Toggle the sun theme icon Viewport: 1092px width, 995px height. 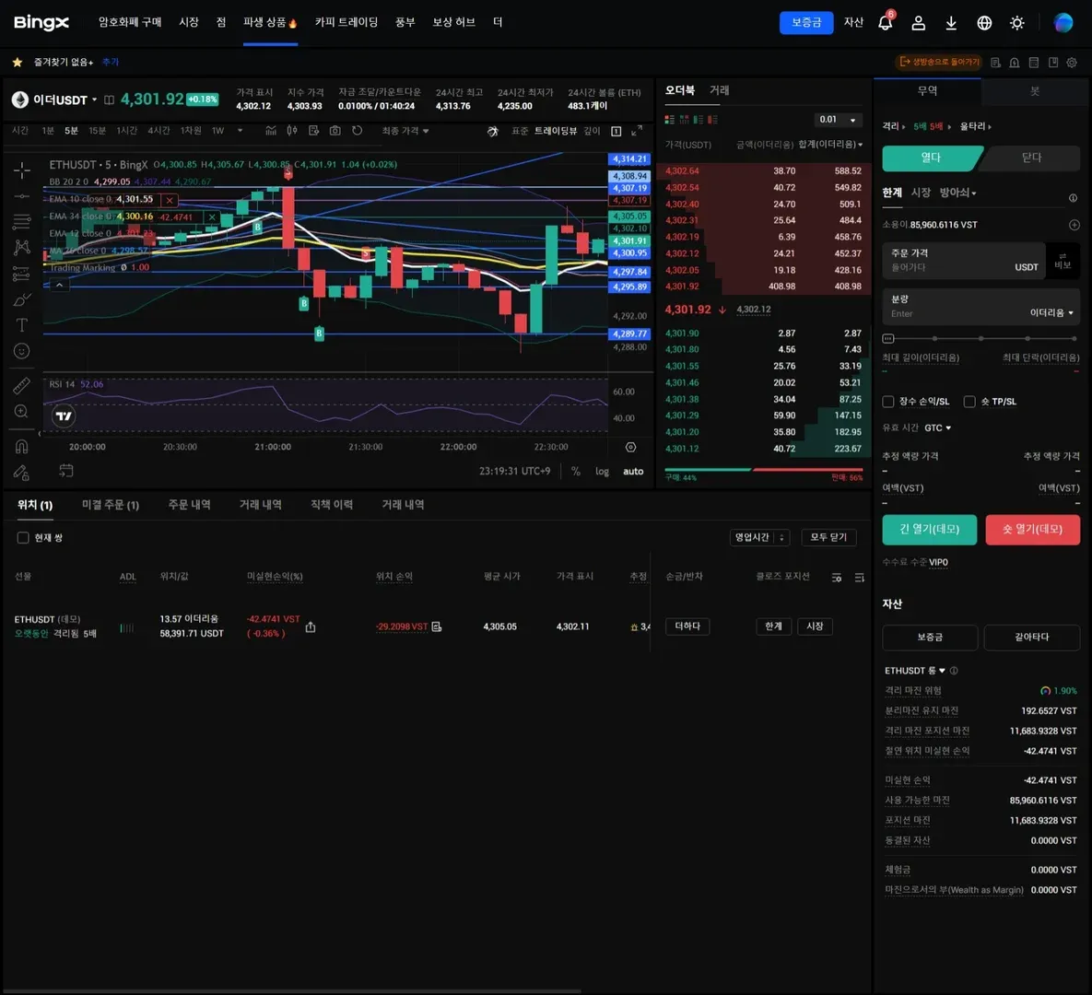(x=1016, y=23)
